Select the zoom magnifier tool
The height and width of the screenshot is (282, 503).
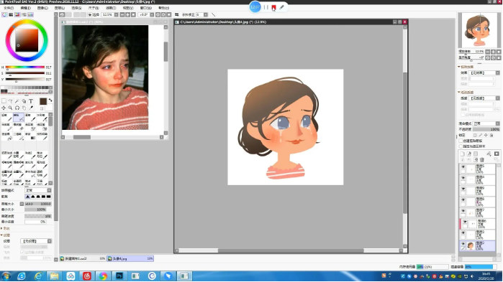pos(10,108)
